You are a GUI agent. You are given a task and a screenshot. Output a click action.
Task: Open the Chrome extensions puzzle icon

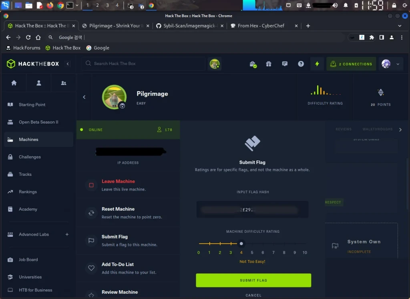click(x=372, y=37)
